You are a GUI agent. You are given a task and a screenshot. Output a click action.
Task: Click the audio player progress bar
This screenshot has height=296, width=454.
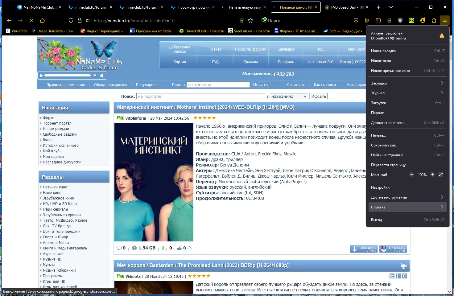coord(68,75)
